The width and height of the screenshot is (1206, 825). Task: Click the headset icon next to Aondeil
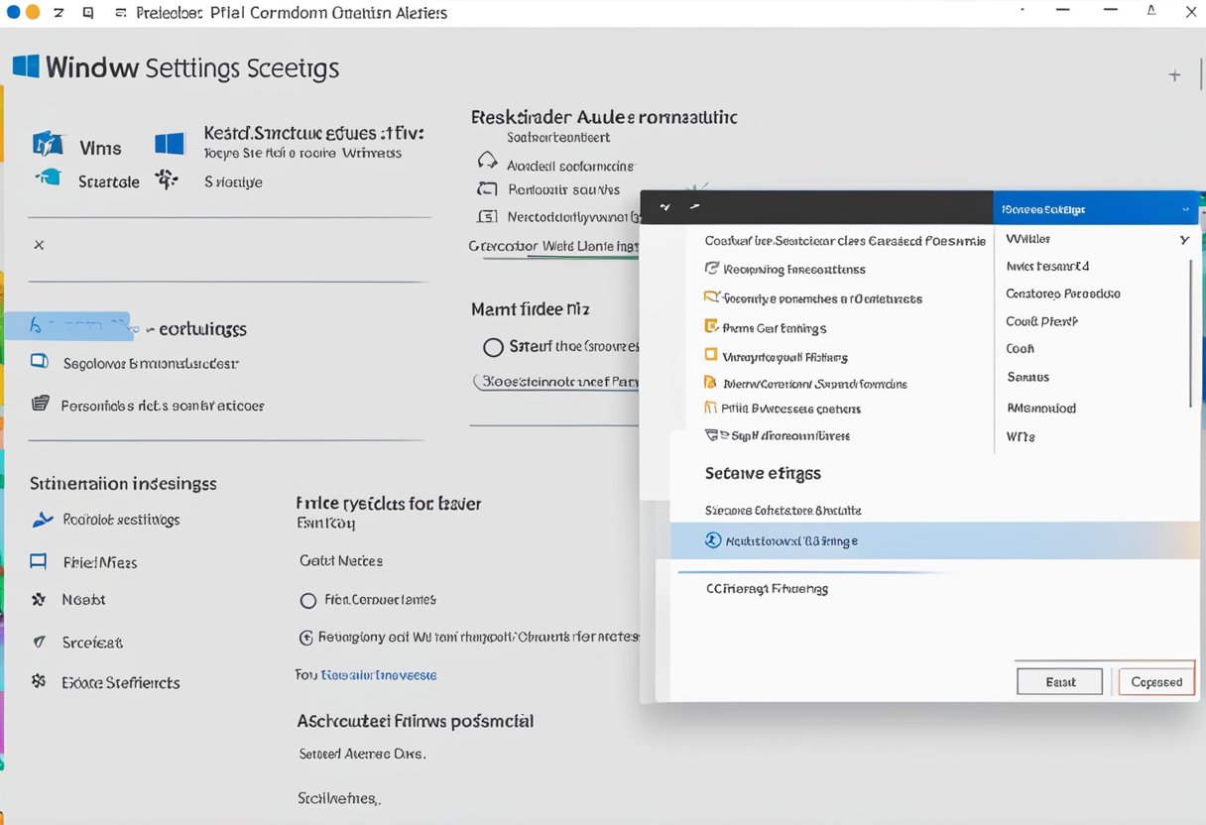(x=487, y=163)
